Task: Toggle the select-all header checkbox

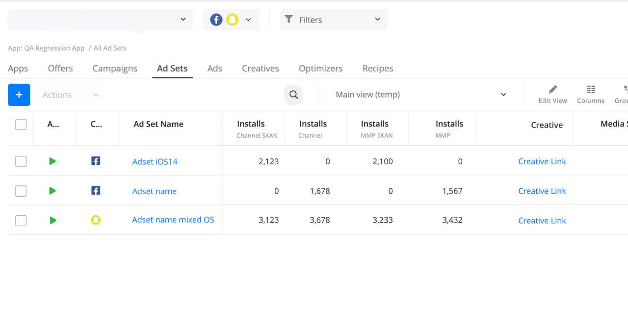Action: tap(21, 125)
